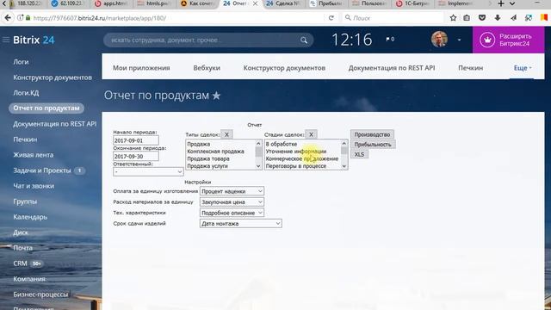Reload the page with the refresh icon

click(331, 18)
